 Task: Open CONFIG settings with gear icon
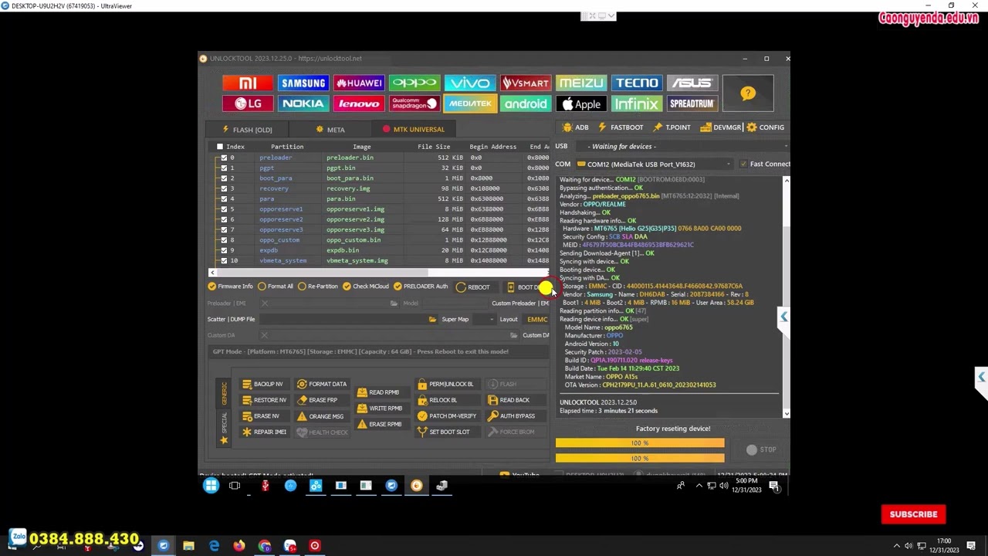tap(765, 127)
